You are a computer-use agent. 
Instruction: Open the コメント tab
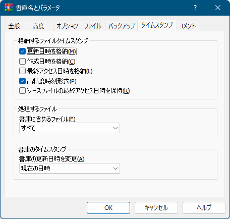click(188, 26)
